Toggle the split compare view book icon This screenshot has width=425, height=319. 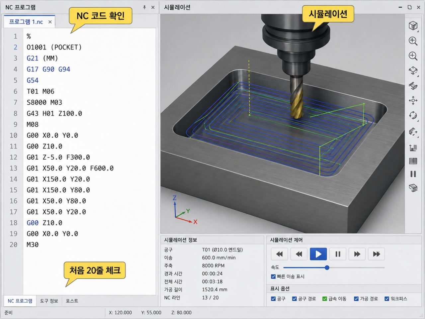(x=413, y=161)
